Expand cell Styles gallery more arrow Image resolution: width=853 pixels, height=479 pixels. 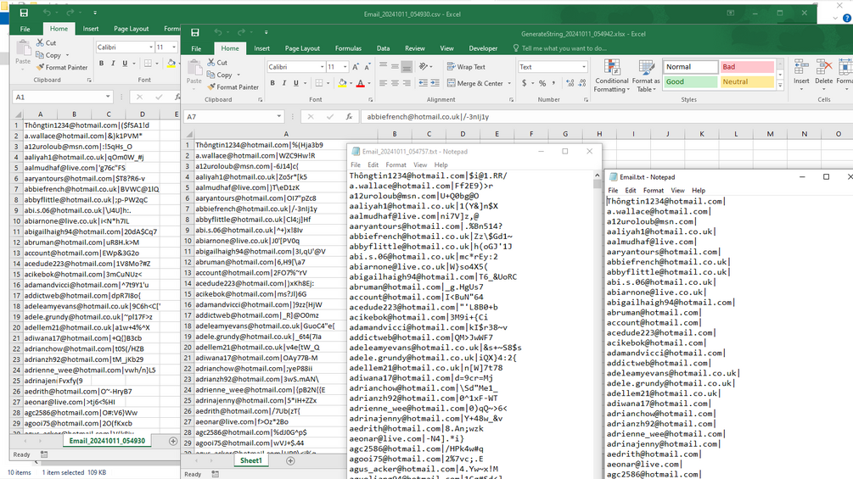point(780,86)
